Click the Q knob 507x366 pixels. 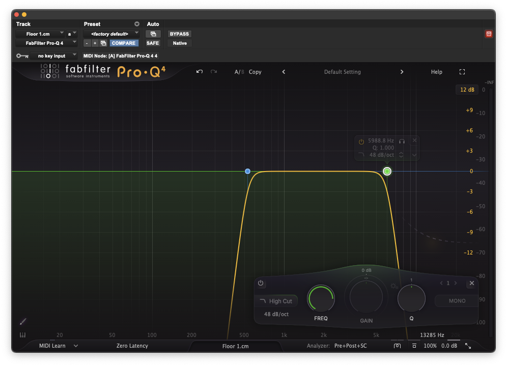point(411,298)
